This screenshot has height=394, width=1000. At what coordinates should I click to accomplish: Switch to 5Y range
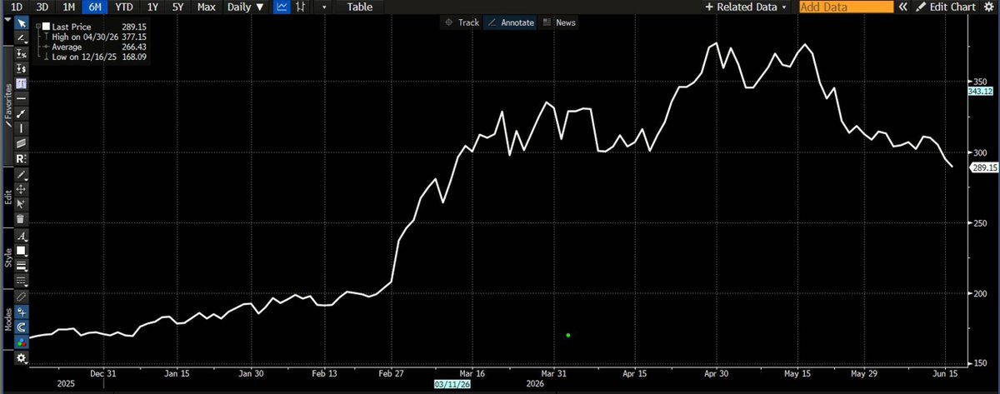(x=179, y=7)
